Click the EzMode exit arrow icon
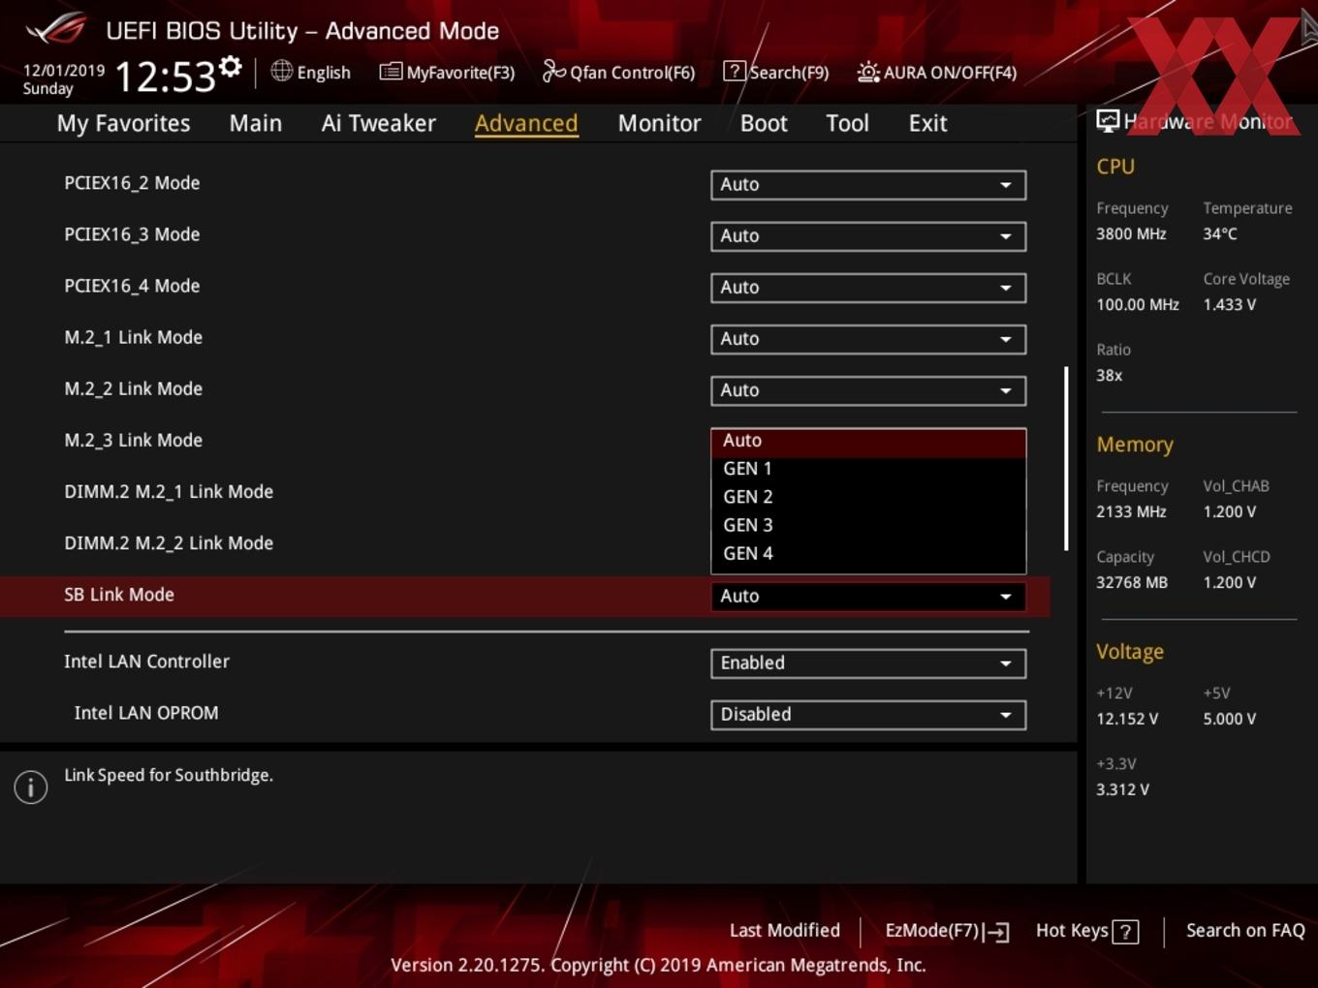The image size is (1318, 988). (x=996, y=932)
